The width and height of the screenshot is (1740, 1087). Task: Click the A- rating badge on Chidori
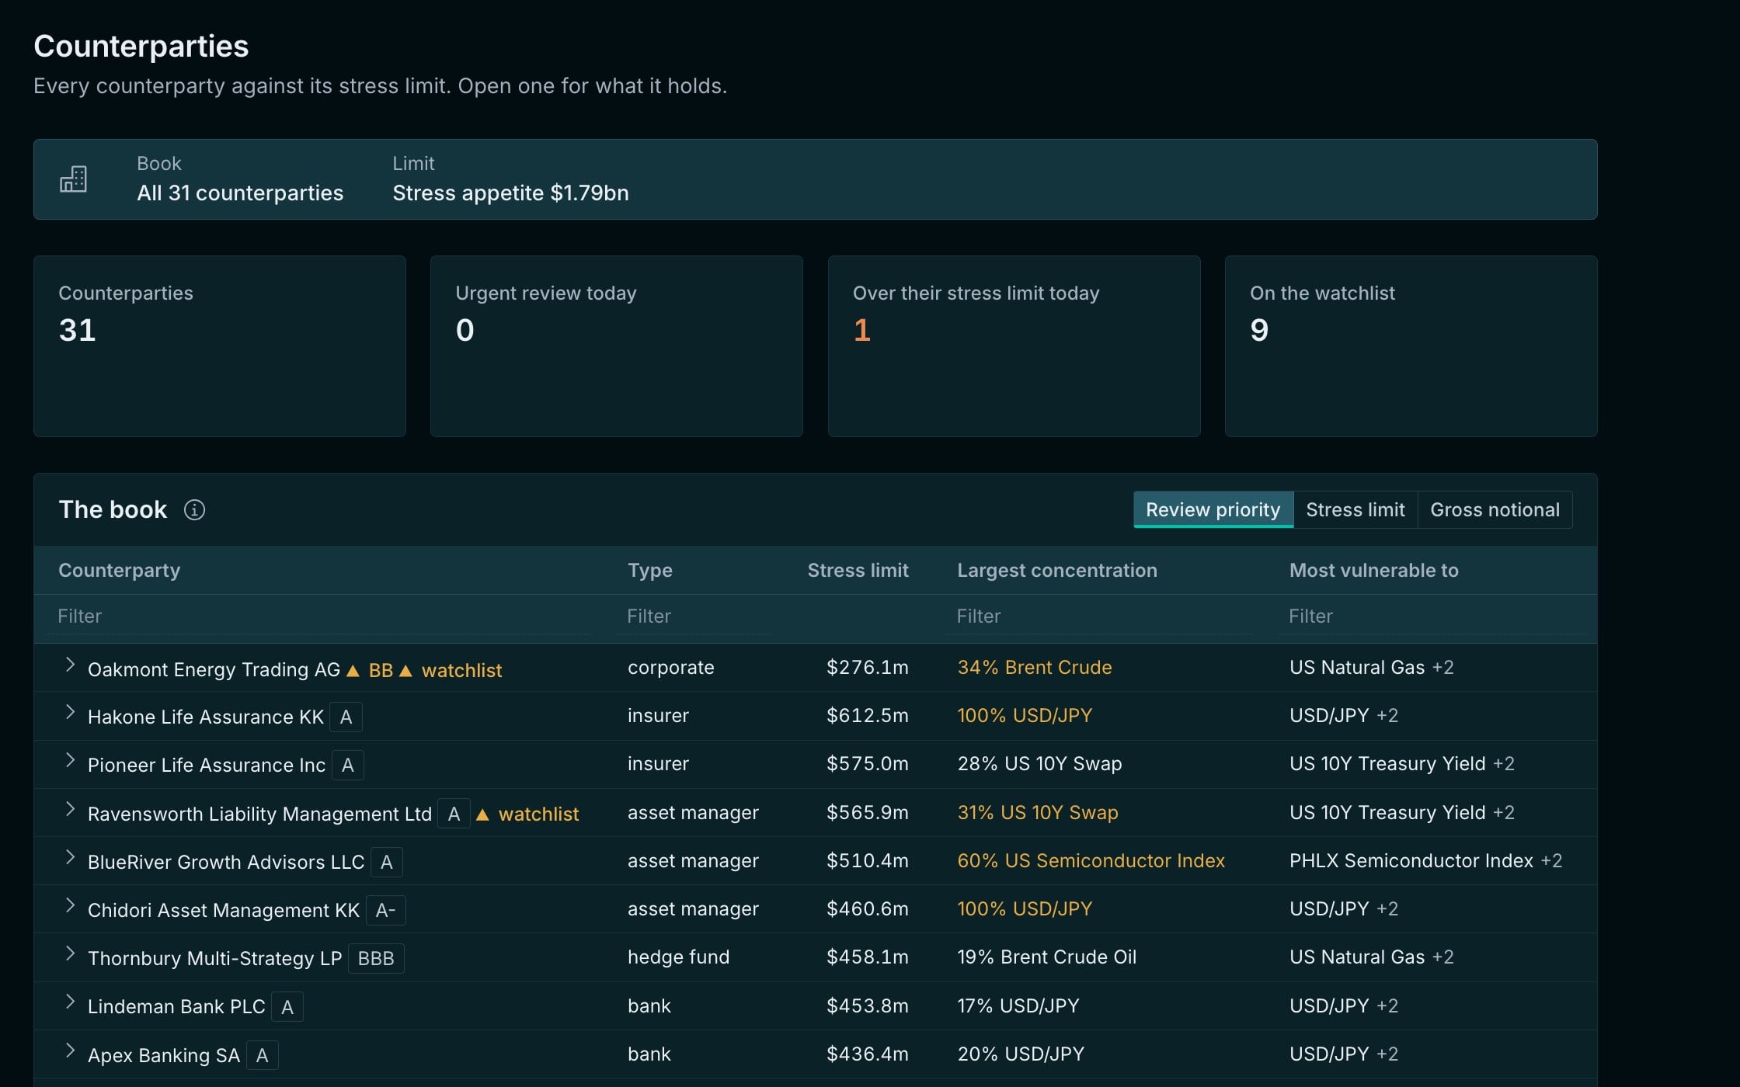click(x=386, y=911)
